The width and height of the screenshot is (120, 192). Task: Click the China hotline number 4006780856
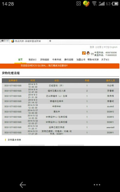(111, 52)
